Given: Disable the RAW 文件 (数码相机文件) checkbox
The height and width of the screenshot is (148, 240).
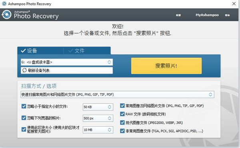Looking at the screenshot, I should (122, 114).
